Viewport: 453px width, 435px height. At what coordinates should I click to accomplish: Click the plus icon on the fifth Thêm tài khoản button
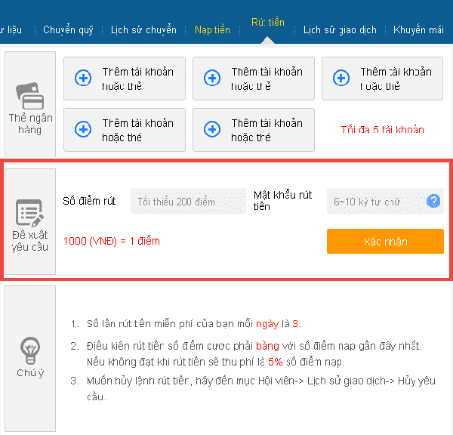[x=212, y=129]
